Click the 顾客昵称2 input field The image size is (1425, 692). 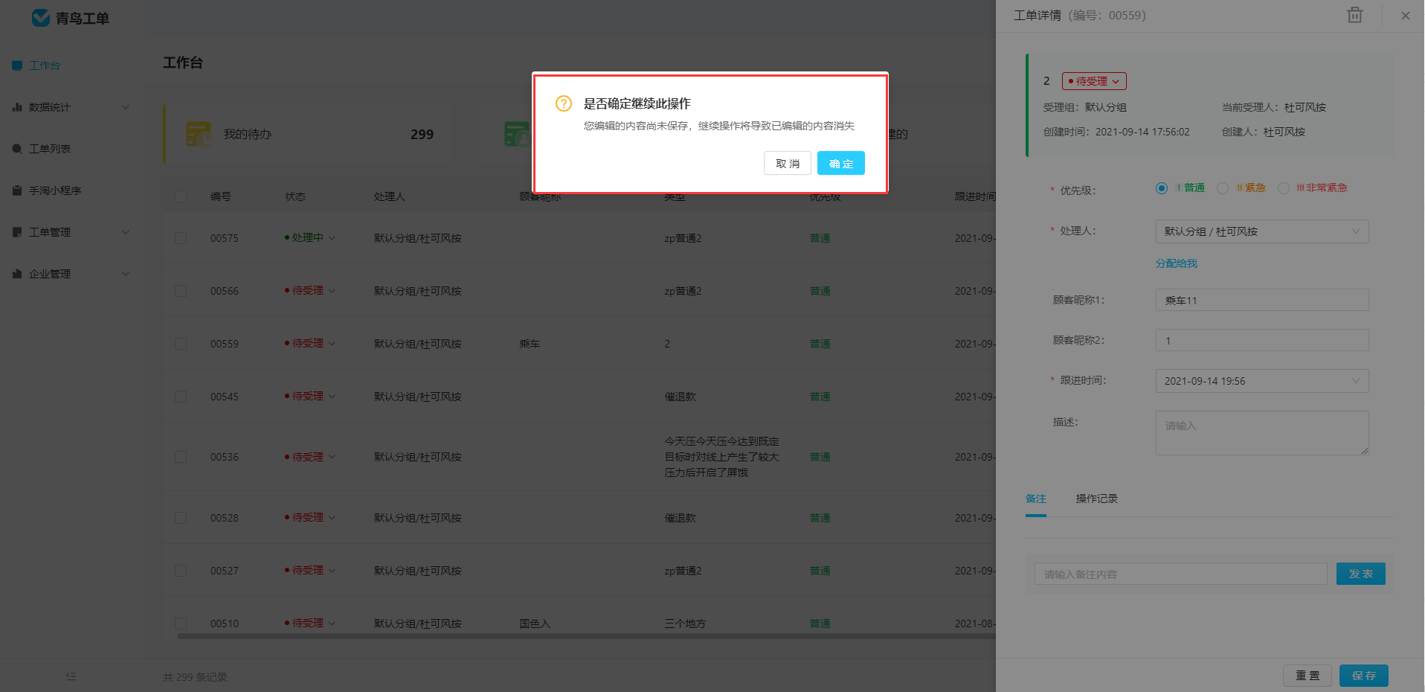pos(1262,341)
